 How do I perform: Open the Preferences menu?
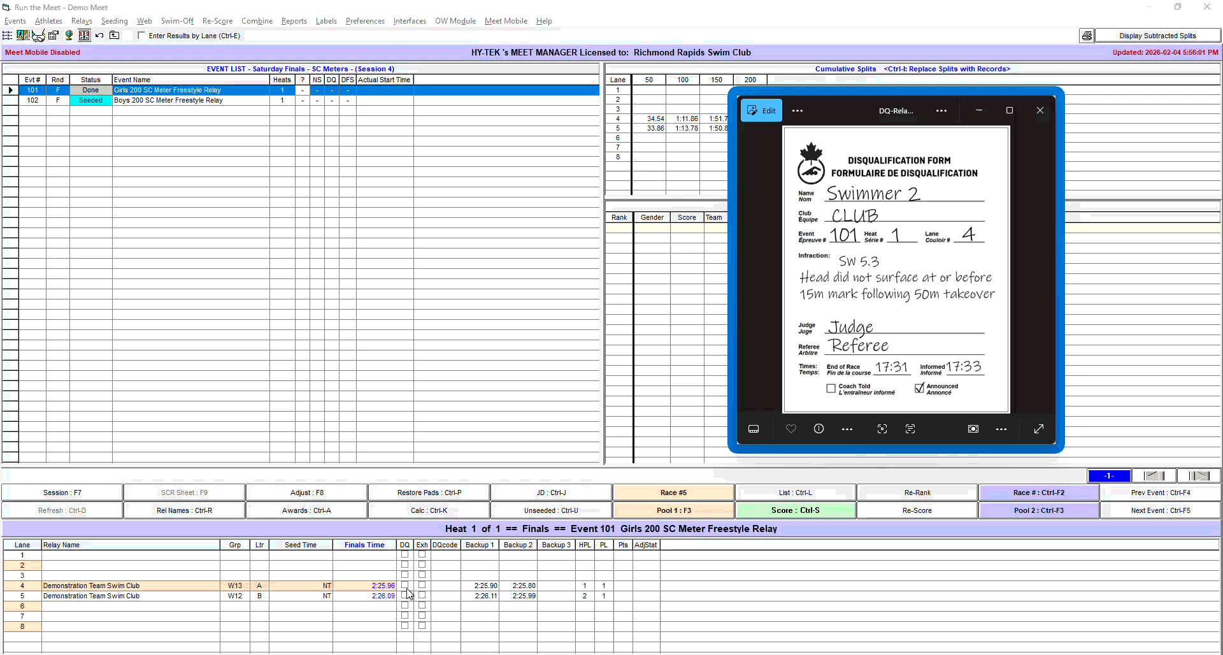[x=364, y=21]
